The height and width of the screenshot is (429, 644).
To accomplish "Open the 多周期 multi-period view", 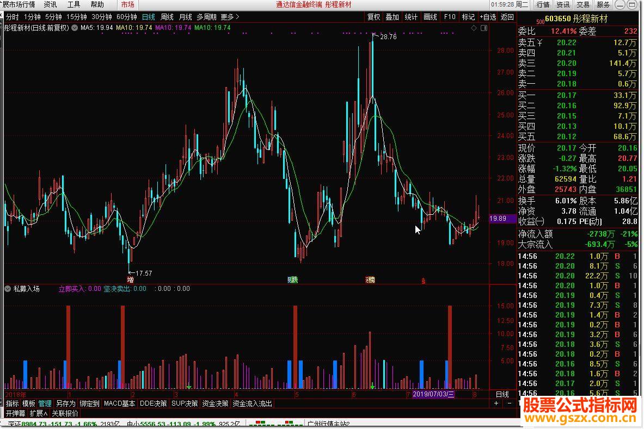I will click(206, 17).
